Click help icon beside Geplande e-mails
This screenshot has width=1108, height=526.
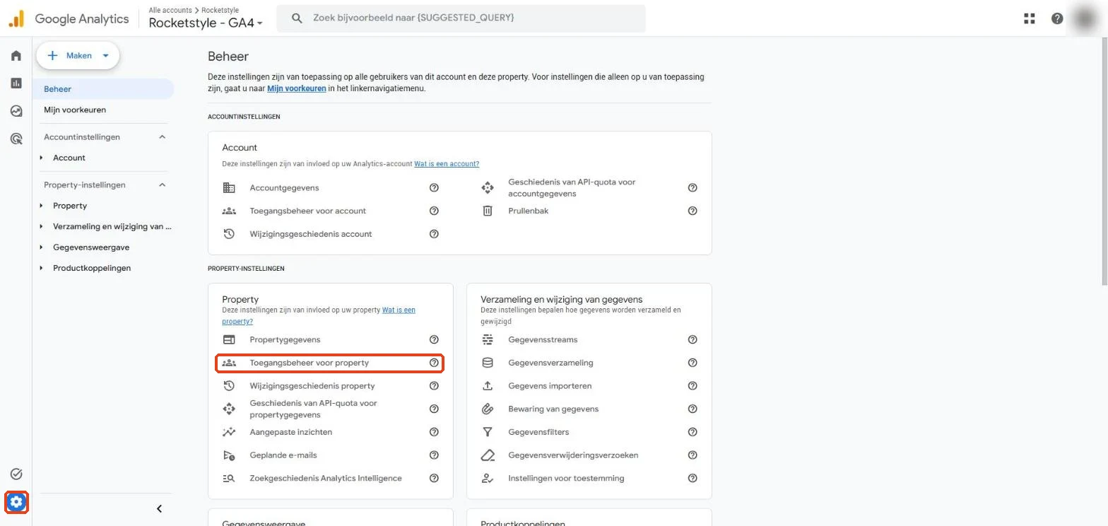click(x=434, y=455)
